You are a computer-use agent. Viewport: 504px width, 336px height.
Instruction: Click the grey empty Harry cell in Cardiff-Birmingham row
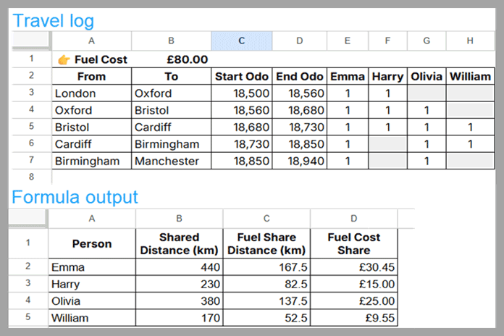pos(387,144)
